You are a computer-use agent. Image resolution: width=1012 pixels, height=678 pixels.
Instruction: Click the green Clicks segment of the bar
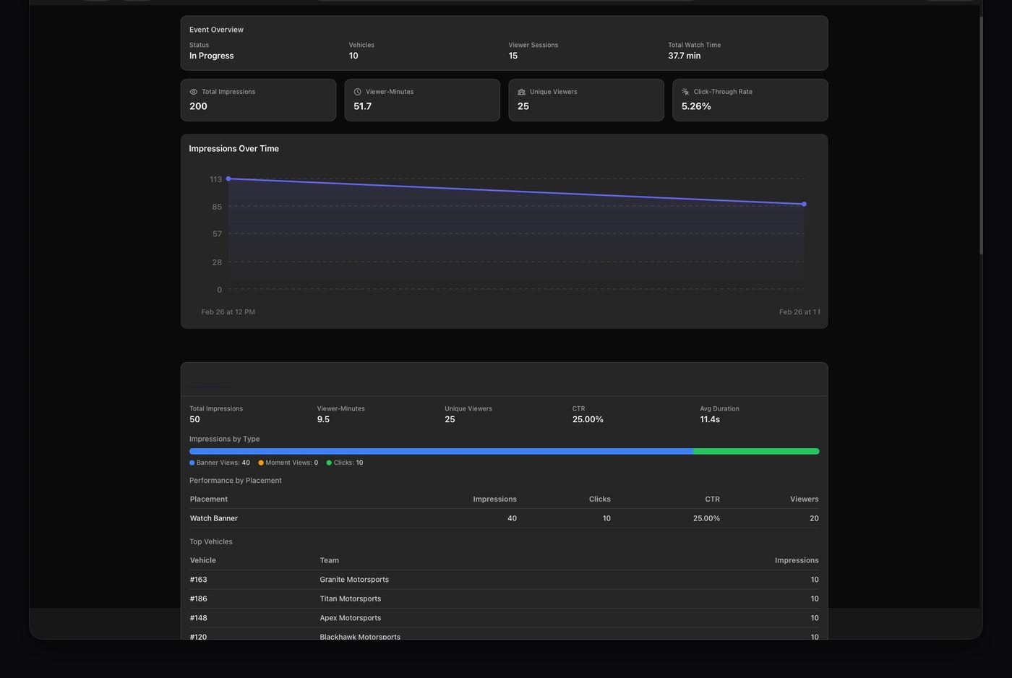pyautogui.click(x=756, y=451)
